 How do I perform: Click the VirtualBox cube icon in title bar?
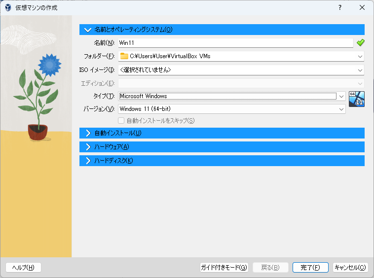[8, 7]
